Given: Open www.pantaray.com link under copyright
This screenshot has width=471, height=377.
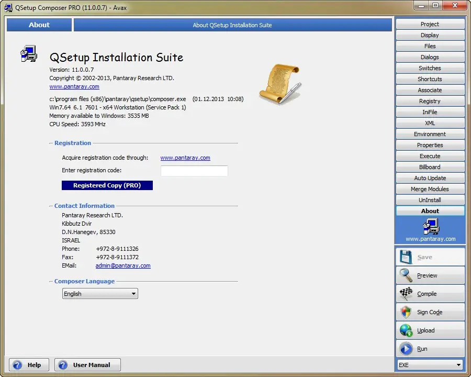Looking at the screenshot, I should point(74,86).
